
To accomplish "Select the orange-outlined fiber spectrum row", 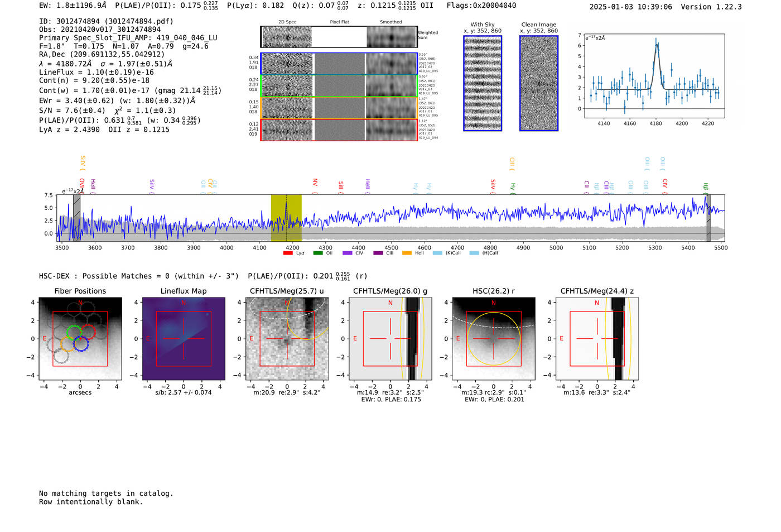I will point(339,108).
